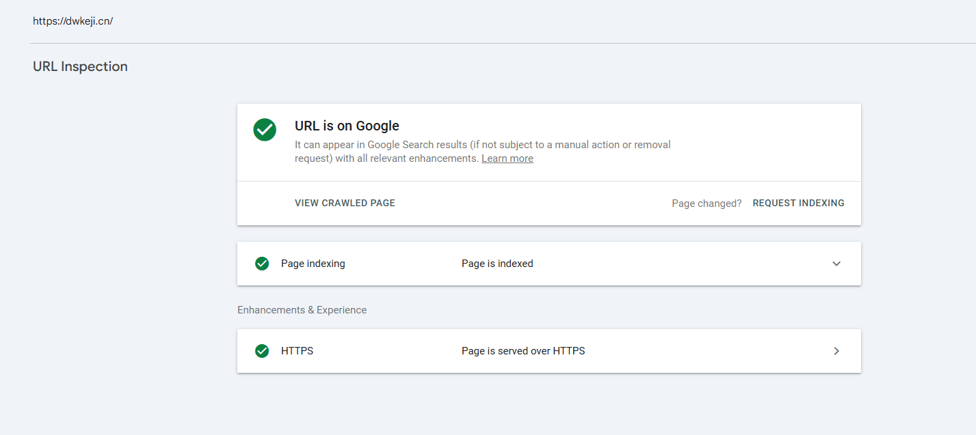Click the Page changed? prompt text
976x435 pixels.
707,204
